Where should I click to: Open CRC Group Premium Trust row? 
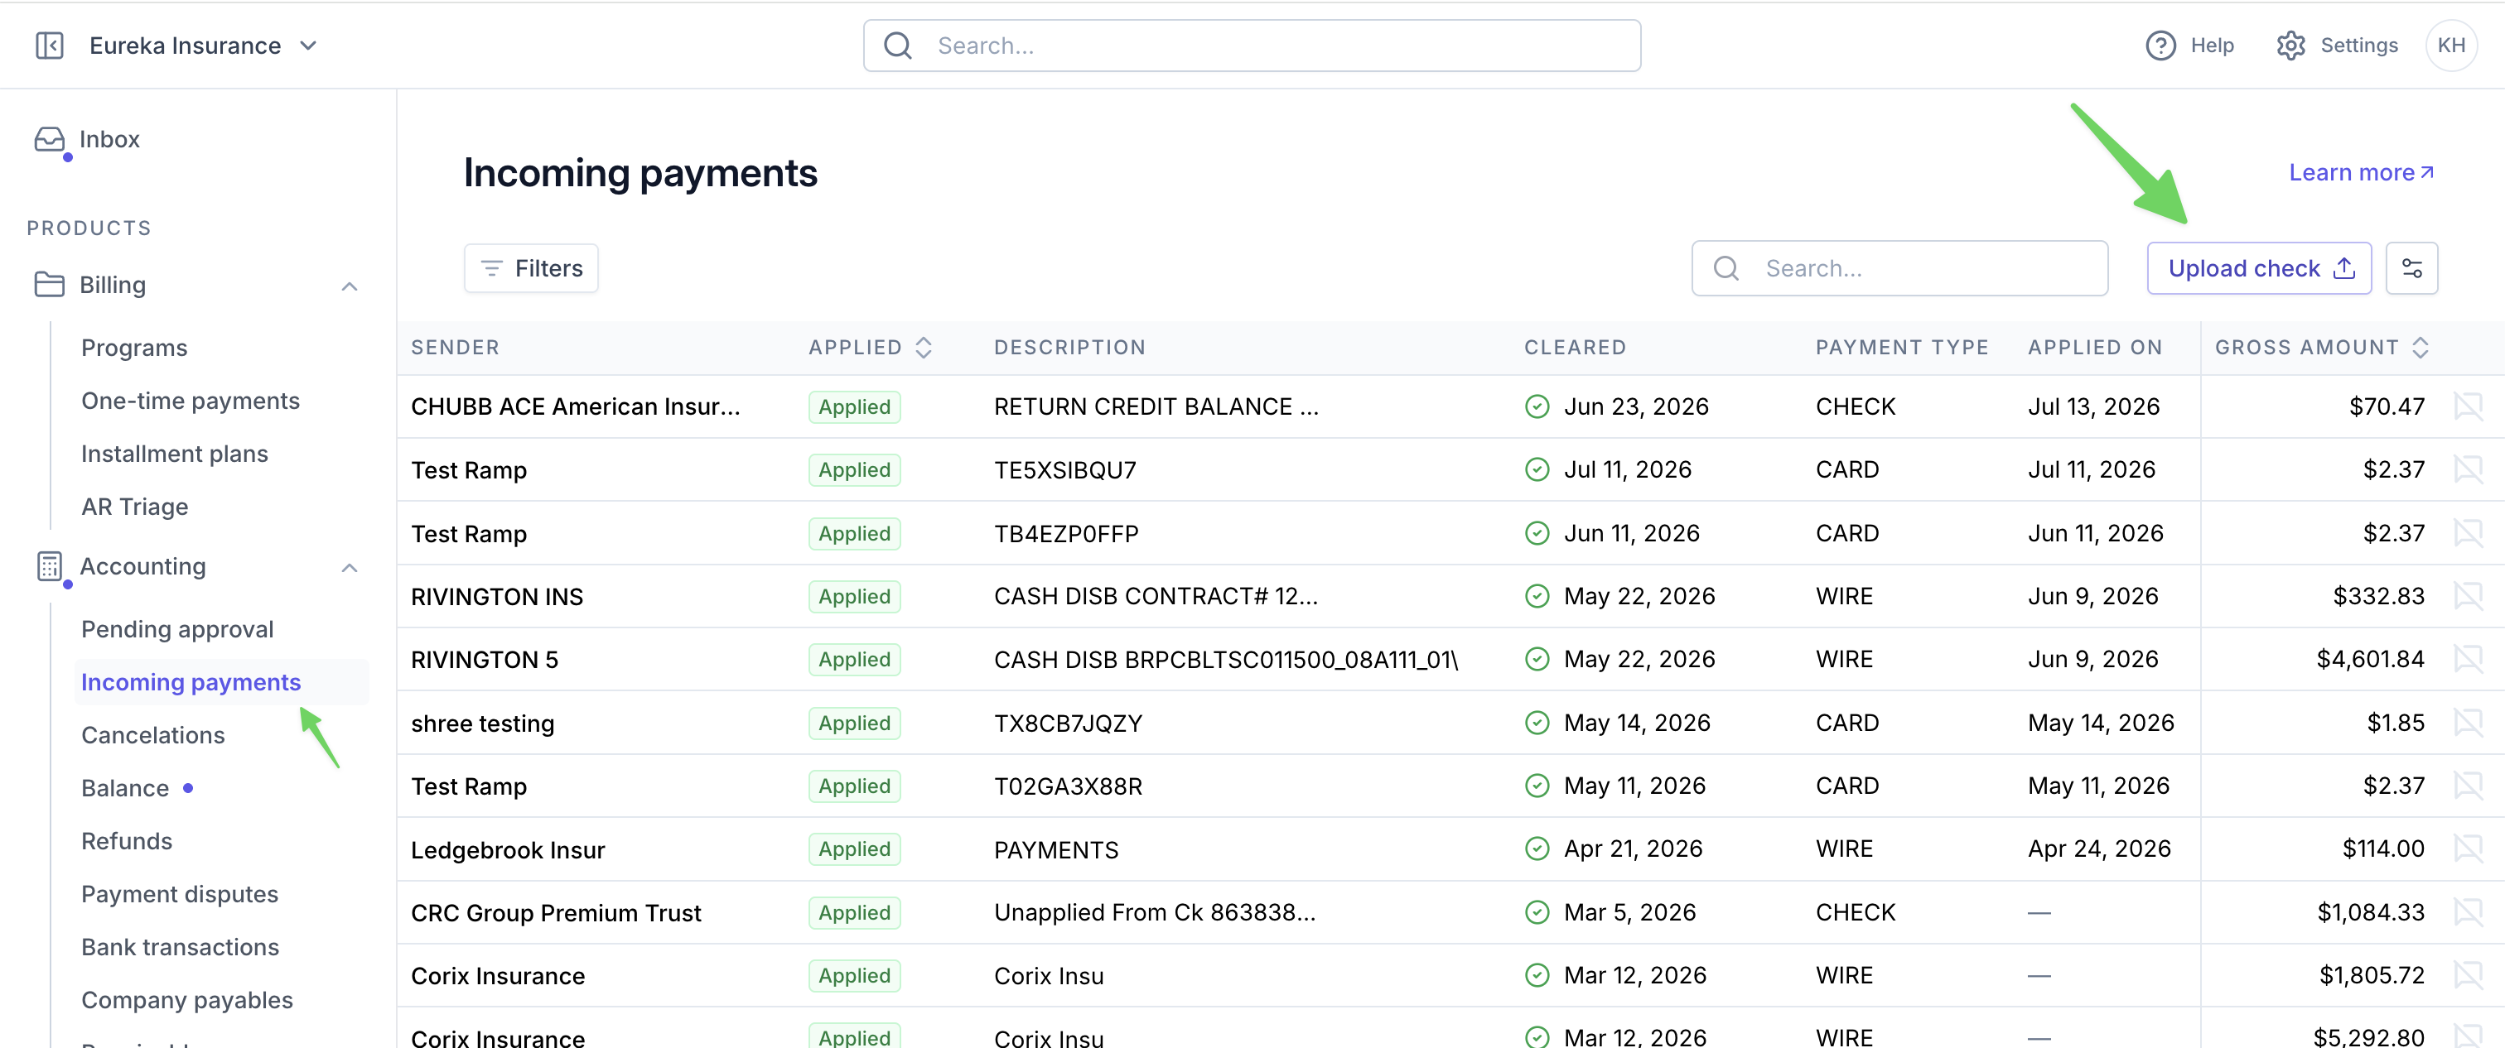pos(1450,912)
